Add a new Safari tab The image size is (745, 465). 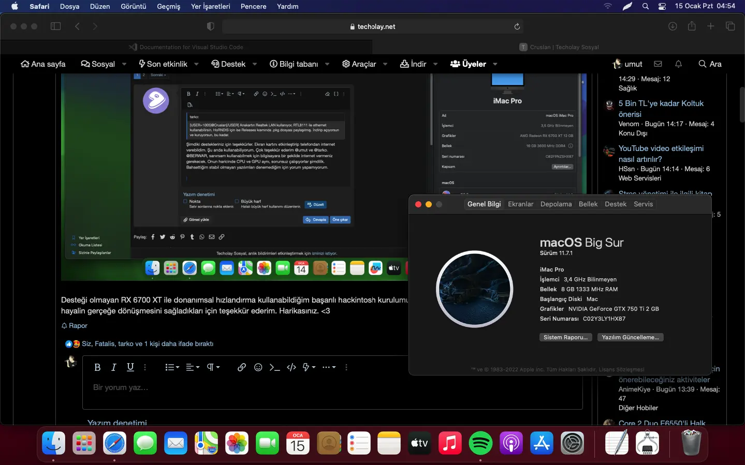pos(711,26)
